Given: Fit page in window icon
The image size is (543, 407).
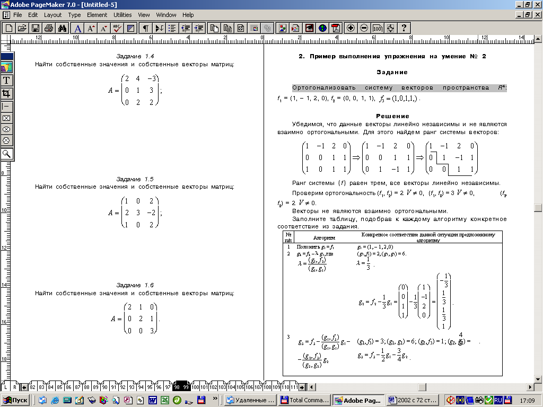Looking at the screenshot, I should coord(390,28).
